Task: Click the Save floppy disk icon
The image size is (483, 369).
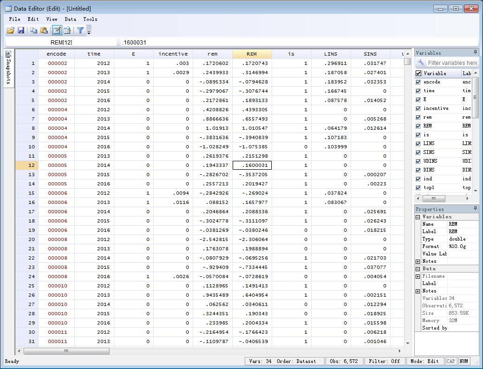Action: 21,31
